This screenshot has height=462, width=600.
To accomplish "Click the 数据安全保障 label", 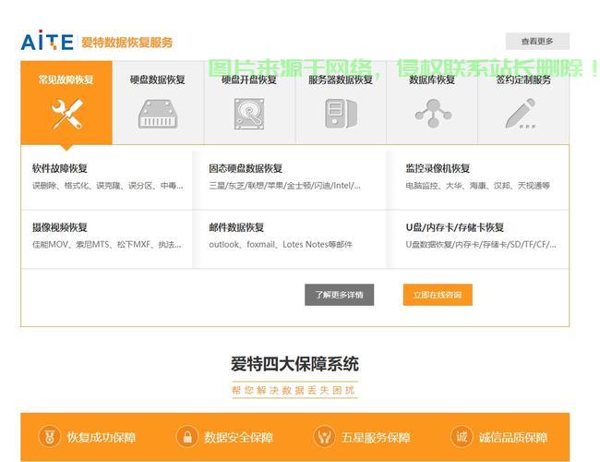I will 238,437.
